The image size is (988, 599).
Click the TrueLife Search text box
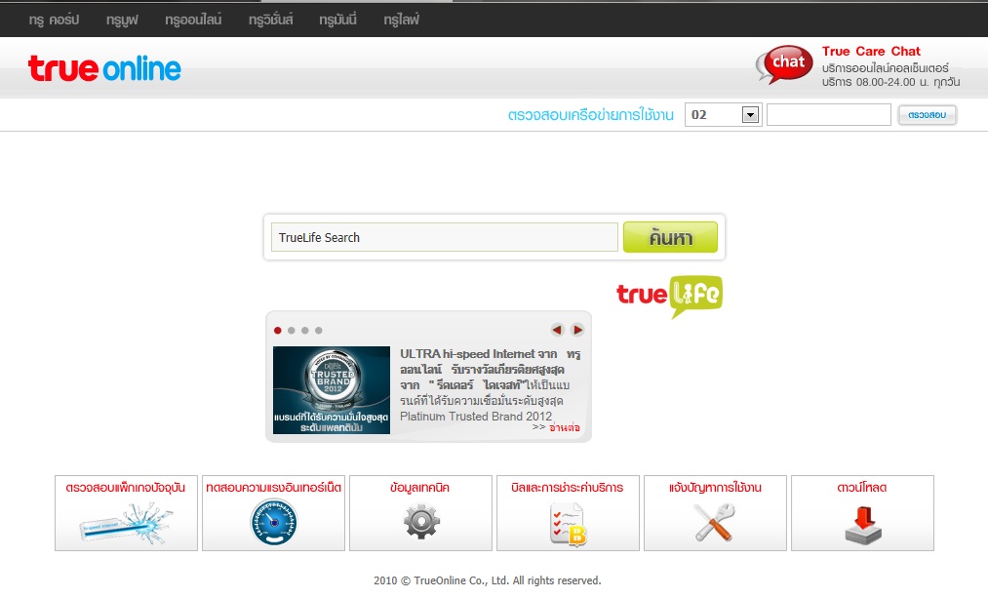[444, 237]
